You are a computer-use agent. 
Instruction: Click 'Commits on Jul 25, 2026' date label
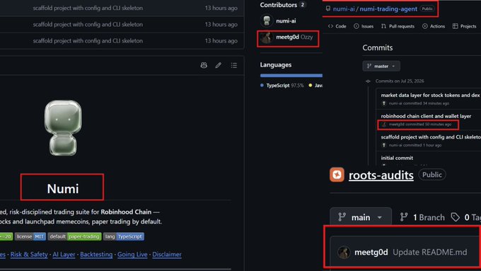(x=400, y=81)
